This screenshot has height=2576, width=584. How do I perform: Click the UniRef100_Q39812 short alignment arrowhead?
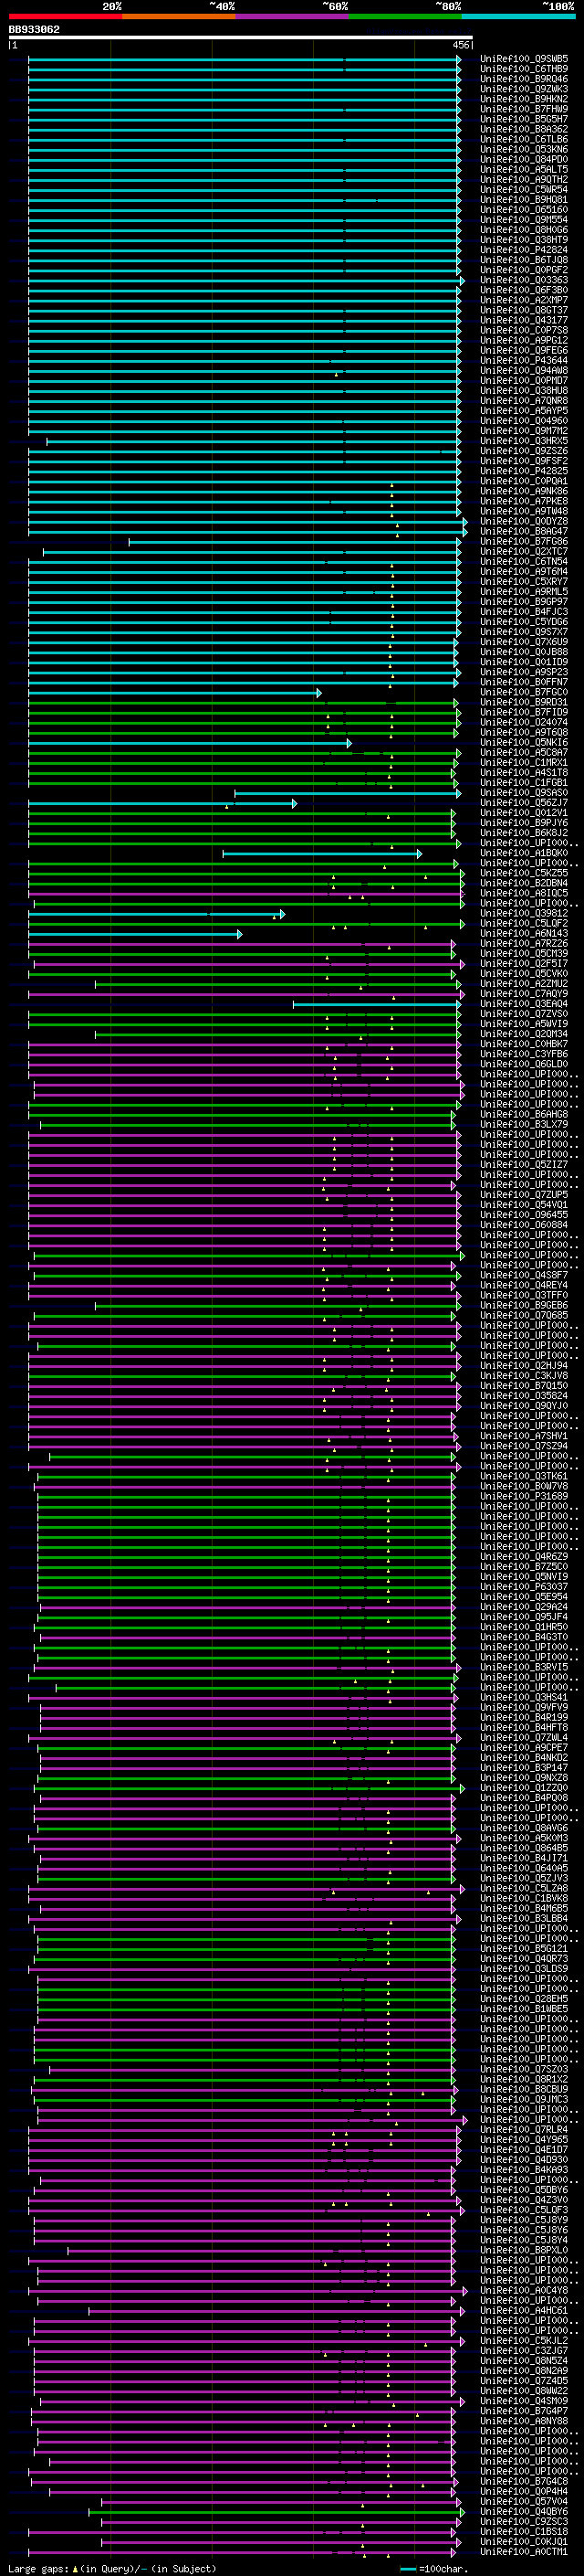coord(283,913)
